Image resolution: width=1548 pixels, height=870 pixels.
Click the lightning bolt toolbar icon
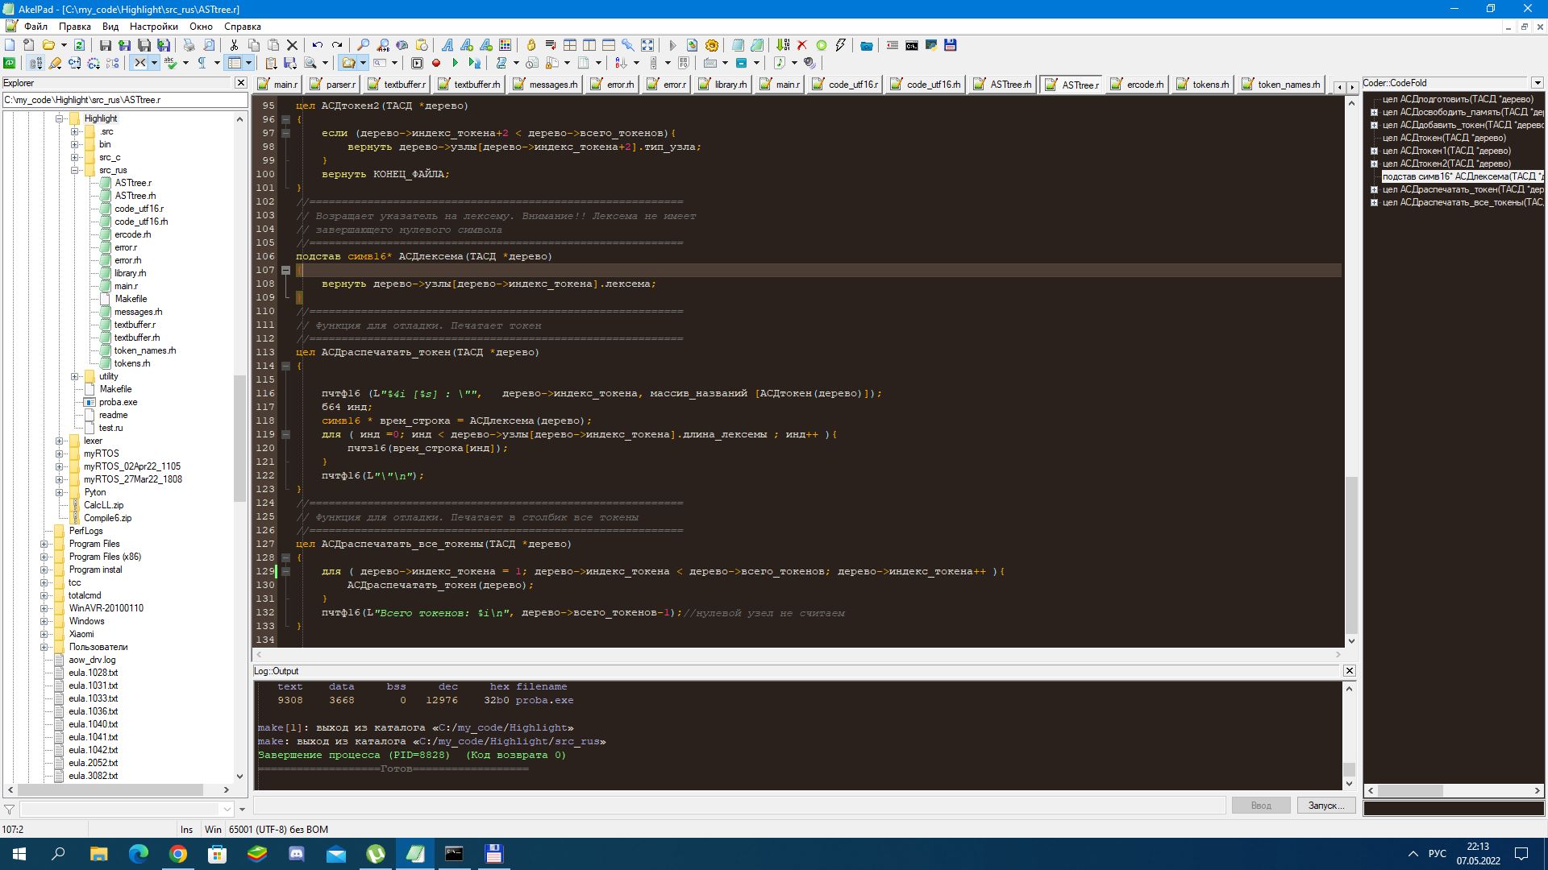coord(841,46)
